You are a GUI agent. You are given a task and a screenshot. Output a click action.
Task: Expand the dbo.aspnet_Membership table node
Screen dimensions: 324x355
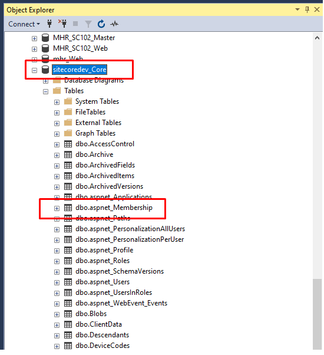click(57, 209)
